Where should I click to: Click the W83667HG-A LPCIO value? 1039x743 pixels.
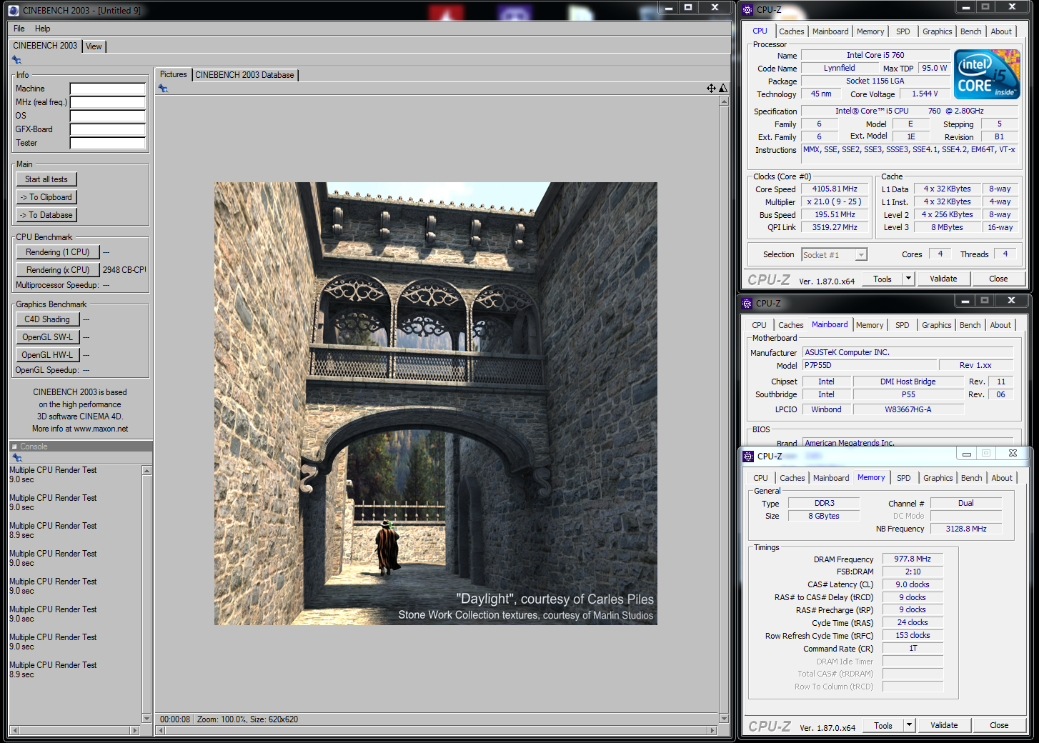[x=908, y=410]
